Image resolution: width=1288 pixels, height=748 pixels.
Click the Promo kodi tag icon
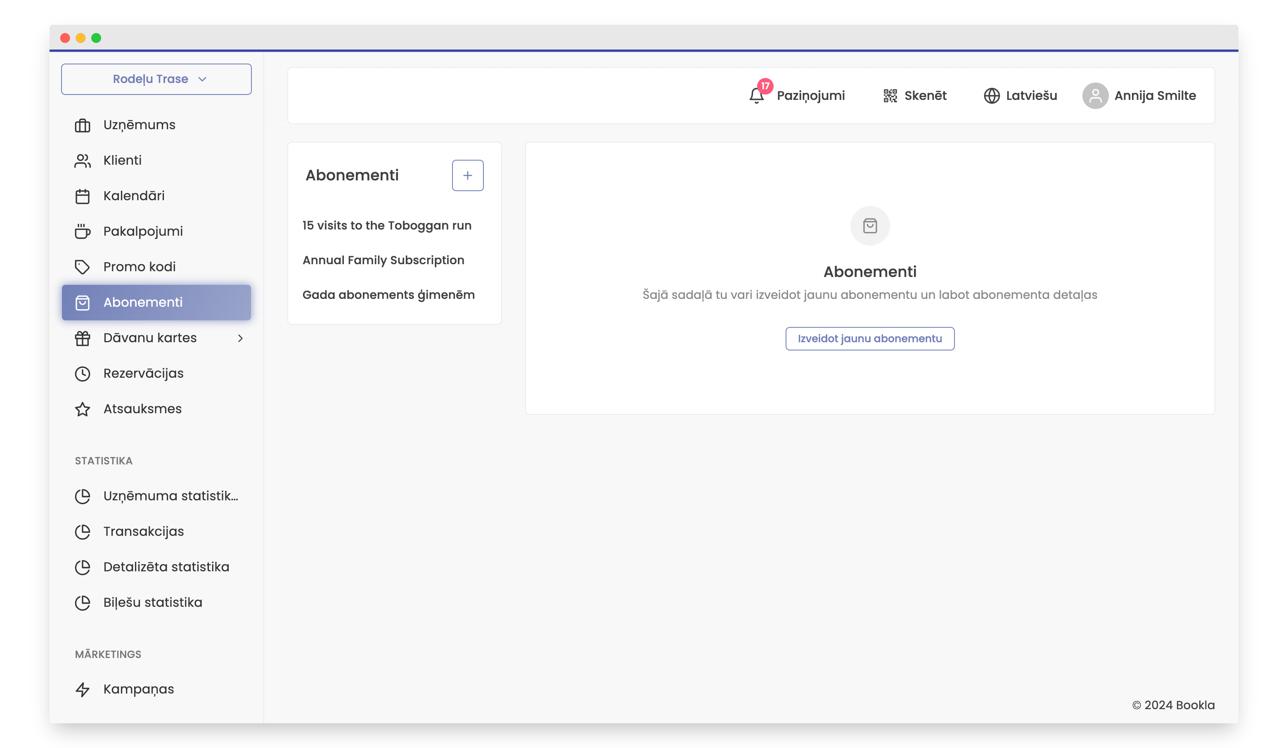[x=82, y=267]
